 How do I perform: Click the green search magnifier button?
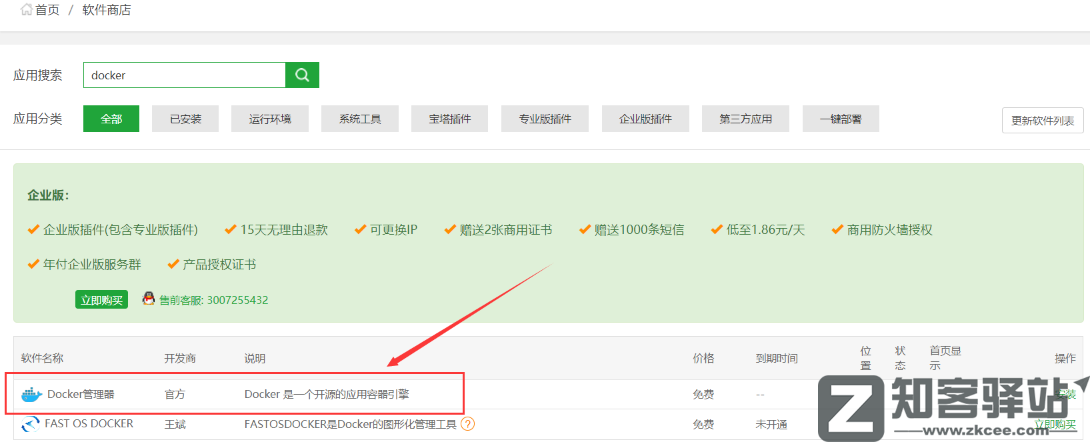tap(302, 75)
